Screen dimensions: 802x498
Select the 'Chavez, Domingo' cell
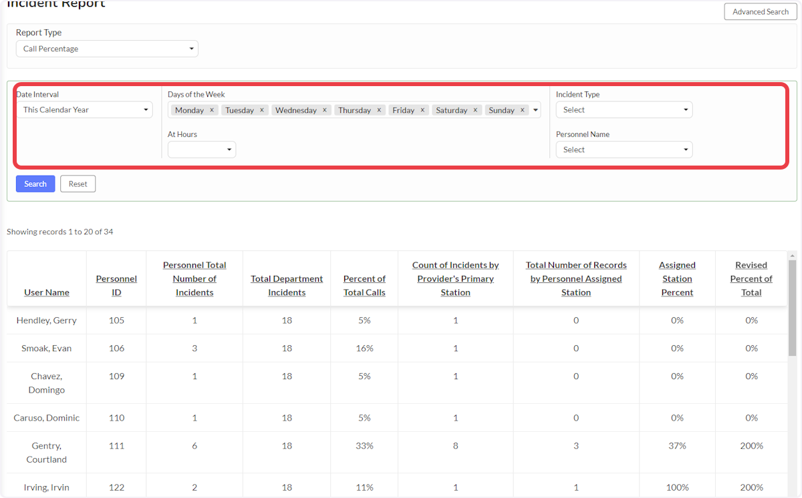[47, 383]
